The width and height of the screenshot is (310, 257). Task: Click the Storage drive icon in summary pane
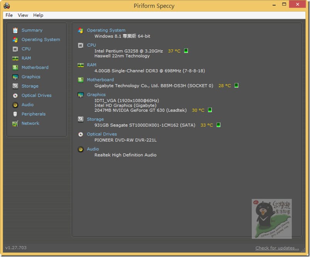(81, 119)
